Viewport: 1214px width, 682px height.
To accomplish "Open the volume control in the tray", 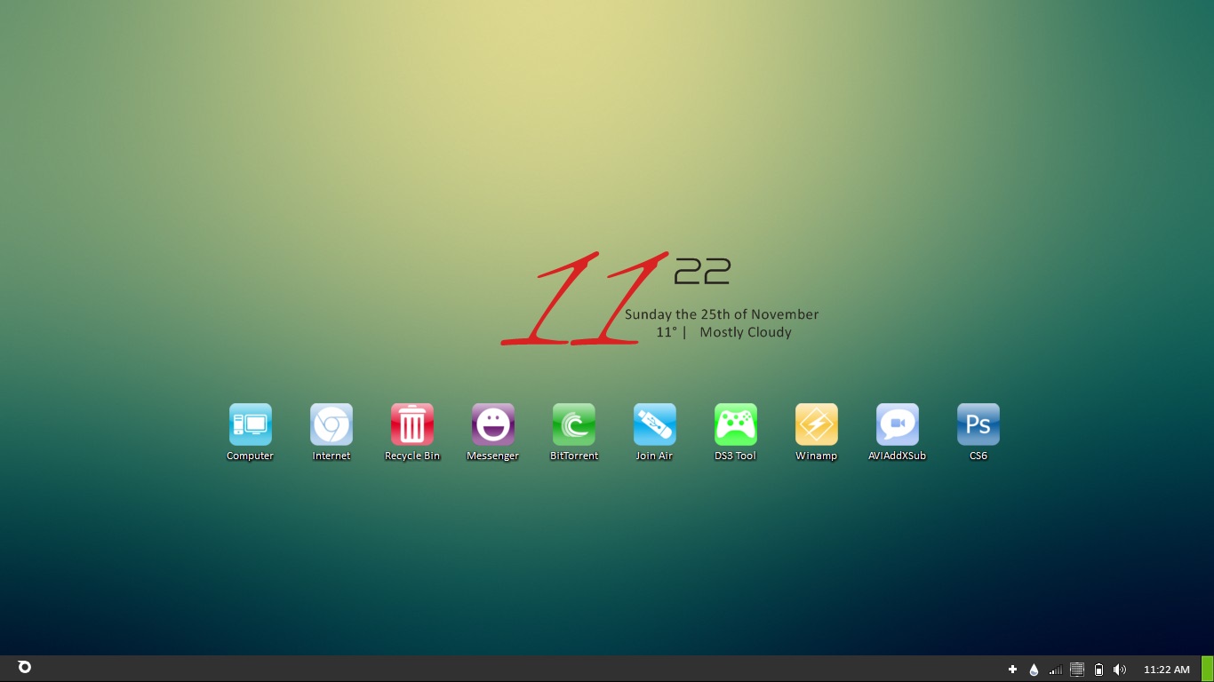I will click(1118, 670).
